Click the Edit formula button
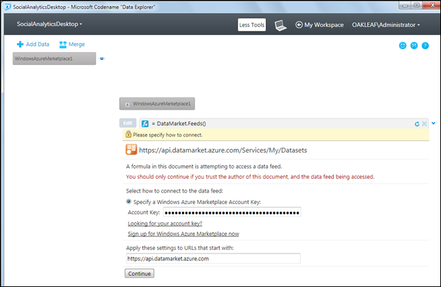The height and width of the screenshot is (287, 441). point(128,123)
